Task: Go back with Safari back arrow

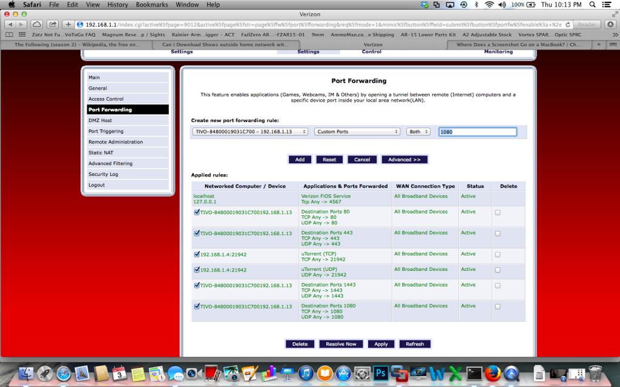Action: pyautogui.click(x=10, y=24)
